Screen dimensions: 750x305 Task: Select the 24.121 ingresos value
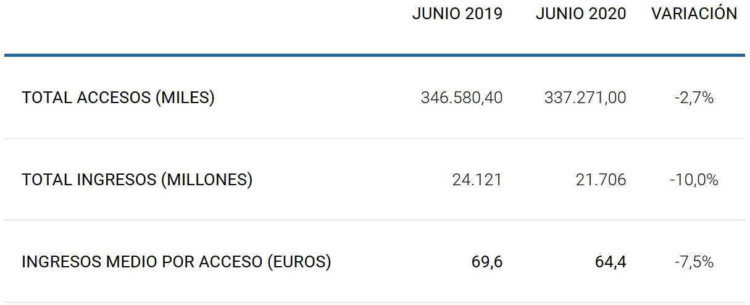pos(478,180)
